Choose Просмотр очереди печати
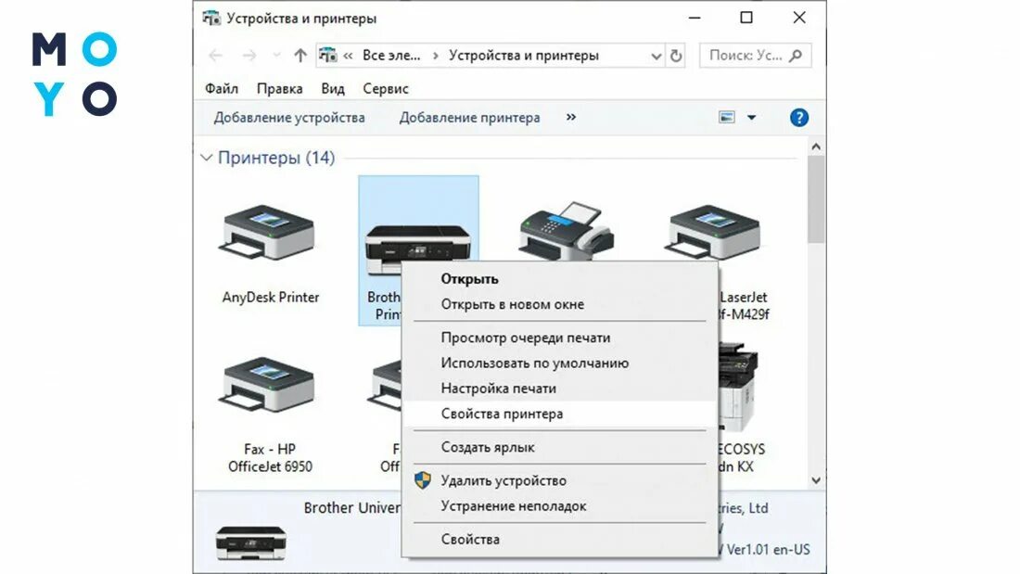The height and width of the screenshot is (574, 1020). click(559, 338)
